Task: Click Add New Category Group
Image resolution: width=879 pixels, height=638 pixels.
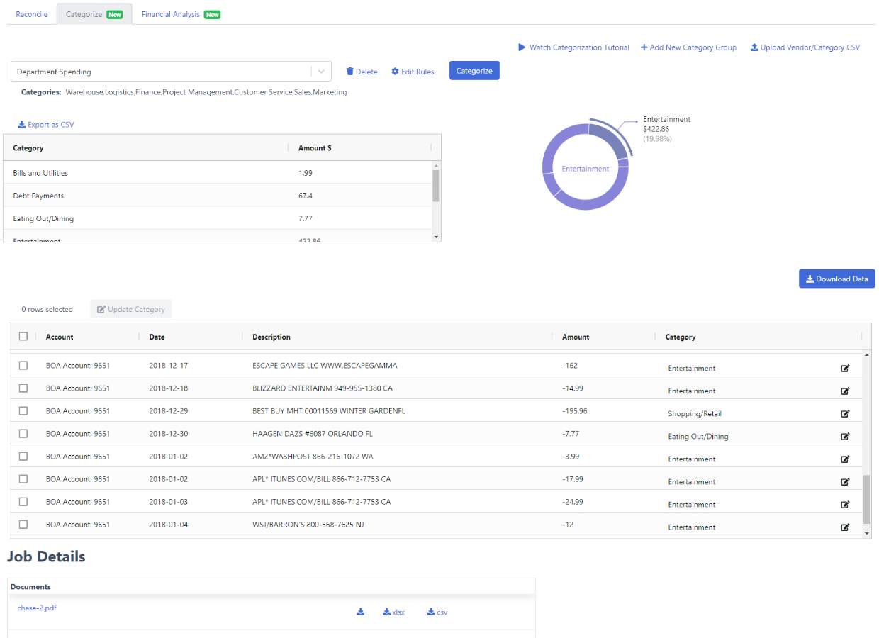Action: pyautogui.click(x=688, y=47)
